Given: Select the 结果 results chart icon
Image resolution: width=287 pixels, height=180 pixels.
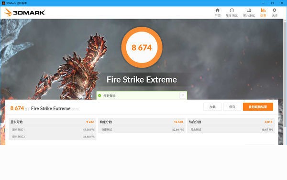Looking at the screenshot, I should click(x=263, y=10).
